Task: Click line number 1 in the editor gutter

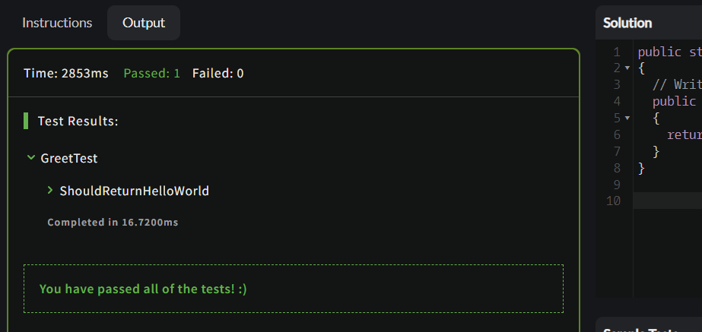Action: coord(617,52)
